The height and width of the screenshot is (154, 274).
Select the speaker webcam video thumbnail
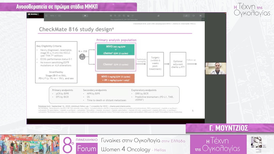coord(216,68)
